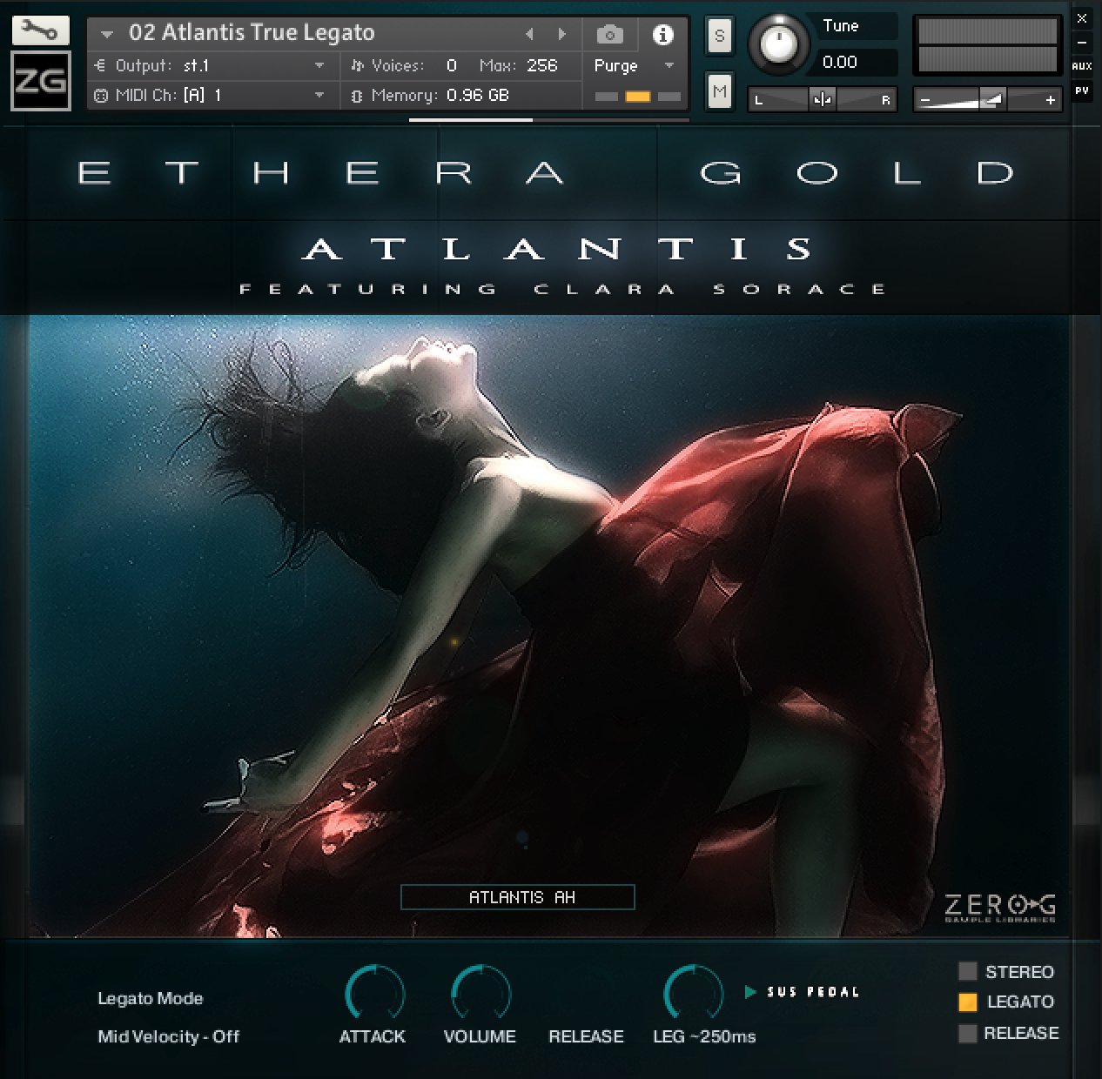Toggle the LEGATO checkbox
1102x1079 pixels.
pos(967,1002)
